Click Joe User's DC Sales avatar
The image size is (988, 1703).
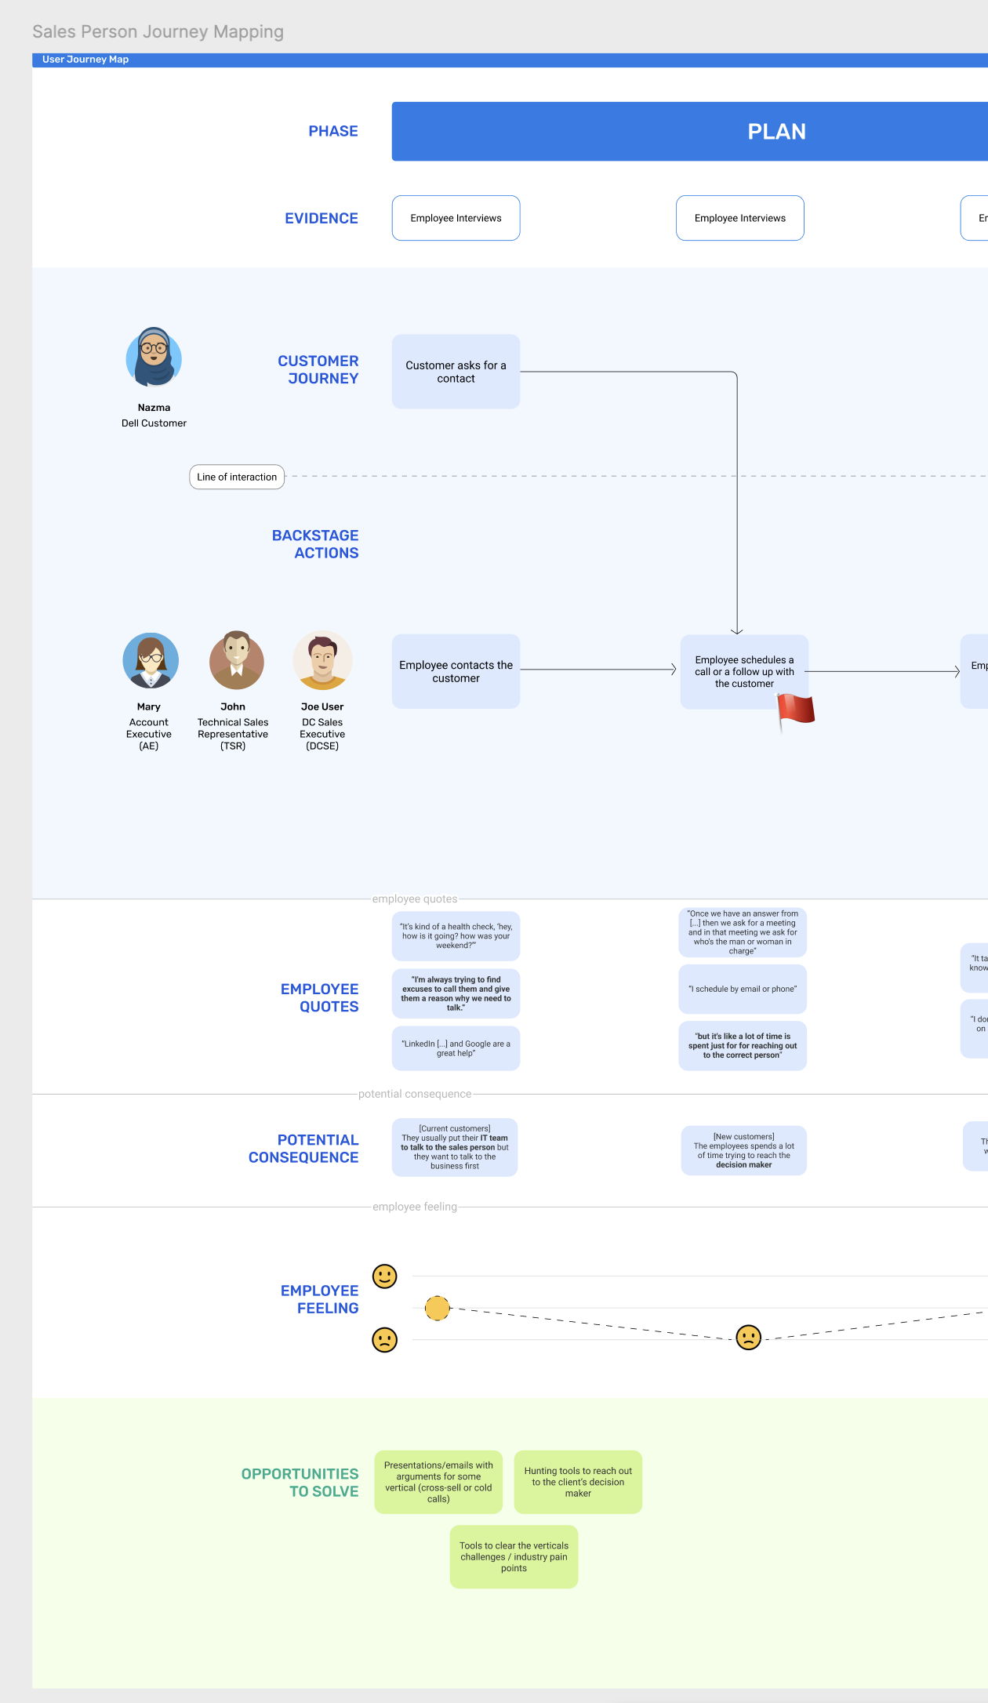point(322,660)
